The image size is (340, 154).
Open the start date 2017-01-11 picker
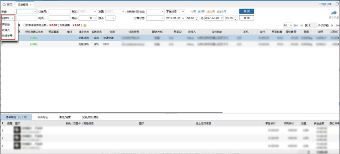coord(176,18)
